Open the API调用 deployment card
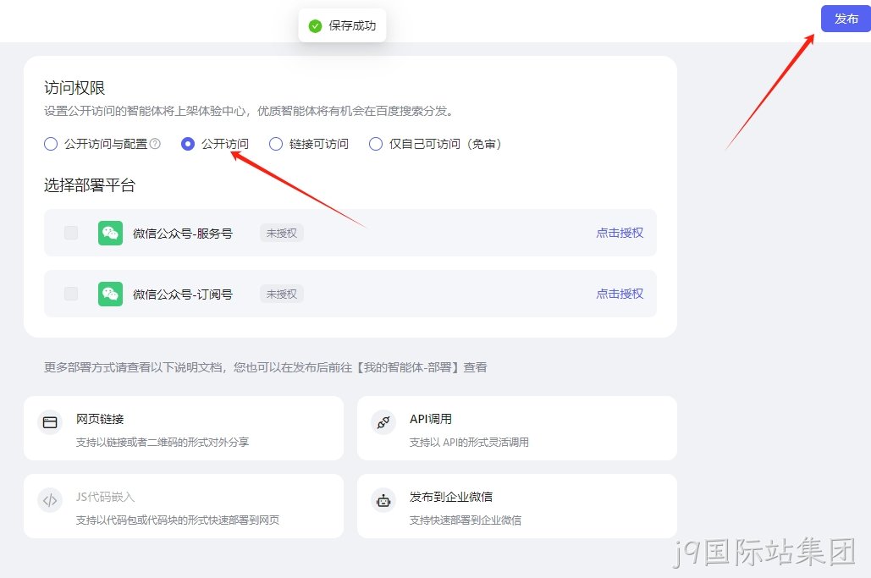Viewport: 871px width, 578px height. coord(516,427)
